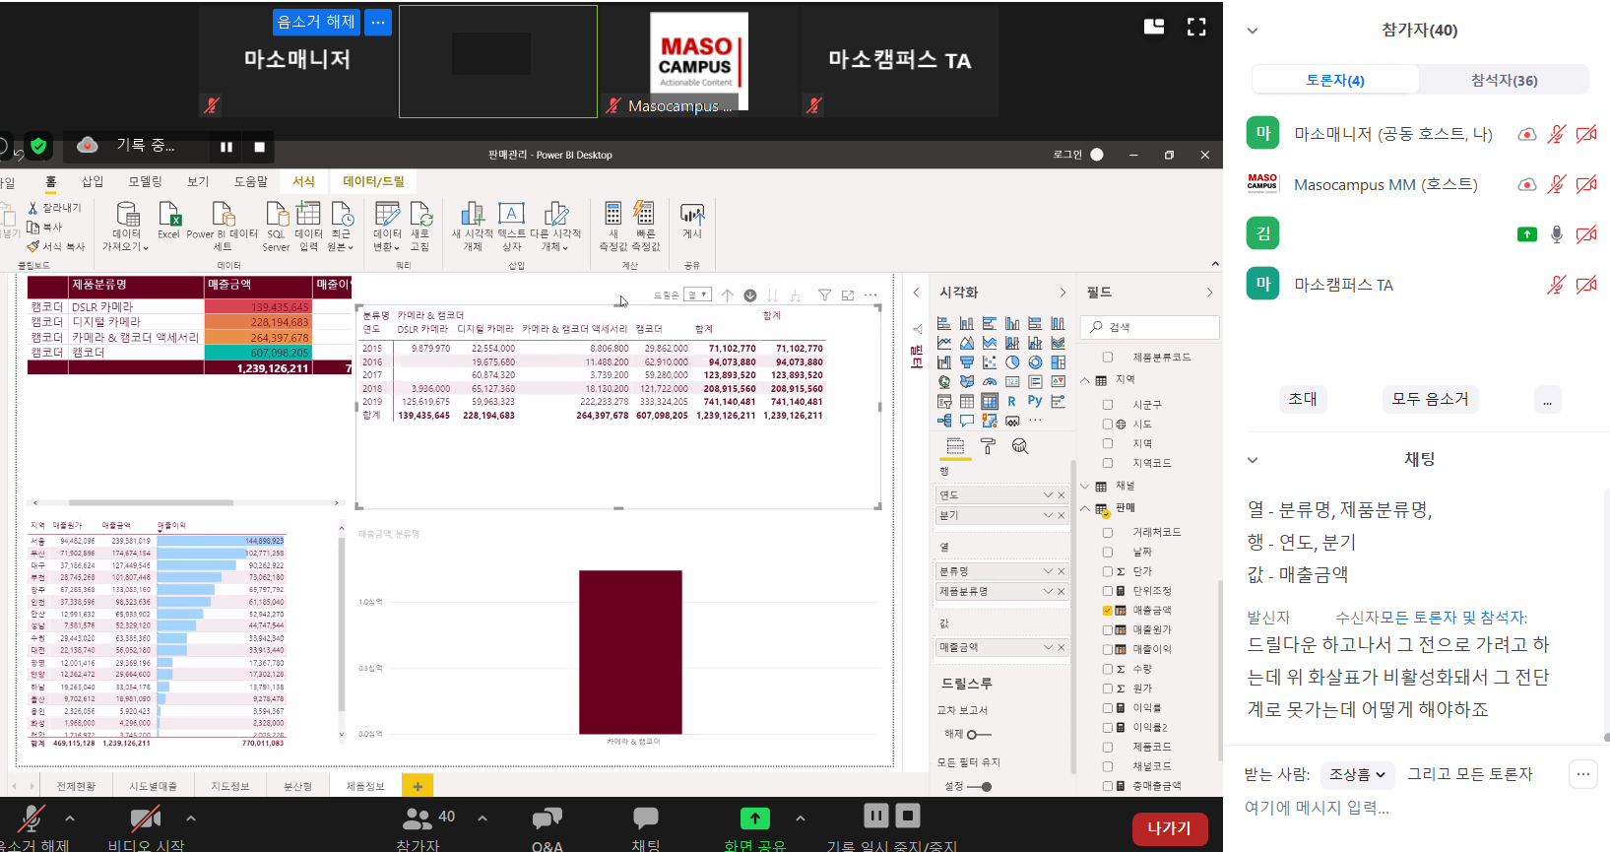Click the Excel data source icon

coord(168,221)
